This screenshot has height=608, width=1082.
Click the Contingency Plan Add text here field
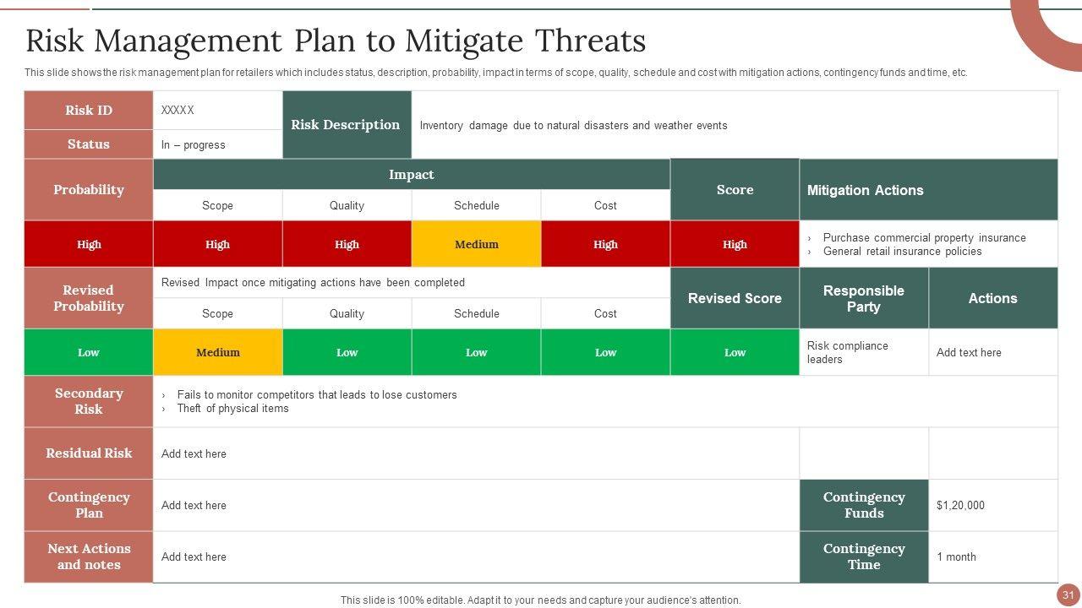point(476,505)
